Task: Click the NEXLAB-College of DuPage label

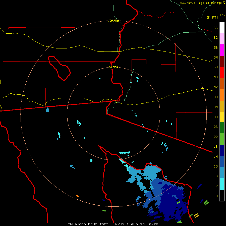Action: pos(202,3)
